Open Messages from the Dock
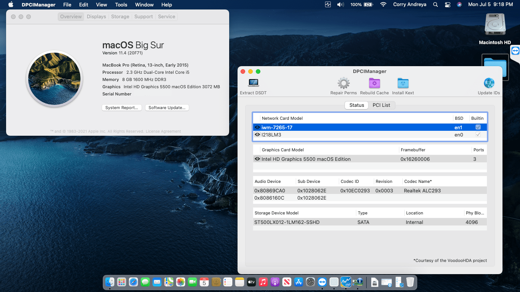520x292 pixels. (145, 282)
